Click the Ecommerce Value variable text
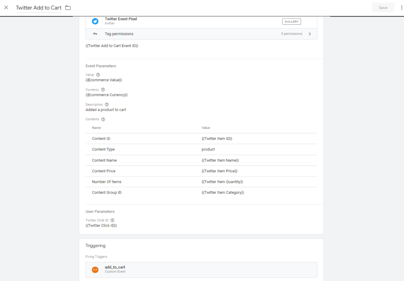 pos(104,80)
